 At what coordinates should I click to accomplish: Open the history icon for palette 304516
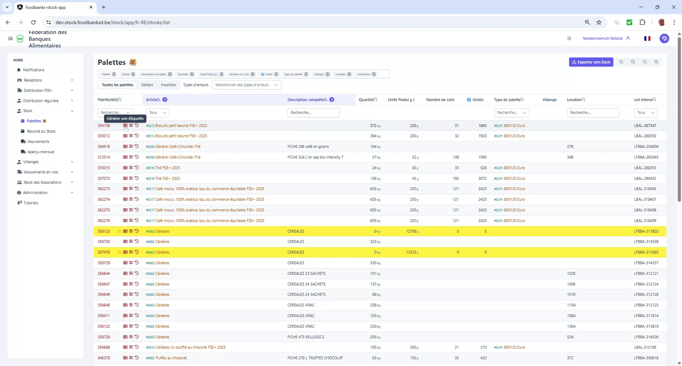137,146
